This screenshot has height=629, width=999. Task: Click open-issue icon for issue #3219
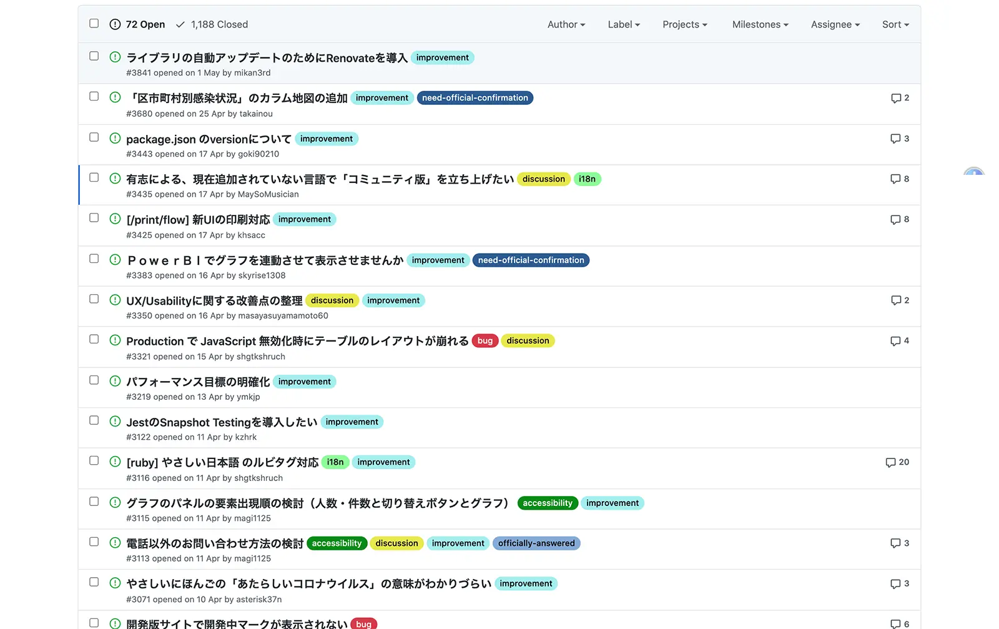115,381
